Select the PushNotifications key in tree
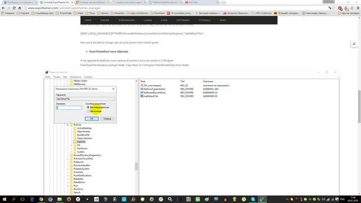The image size is (361, 203). (x=82, y=175)
